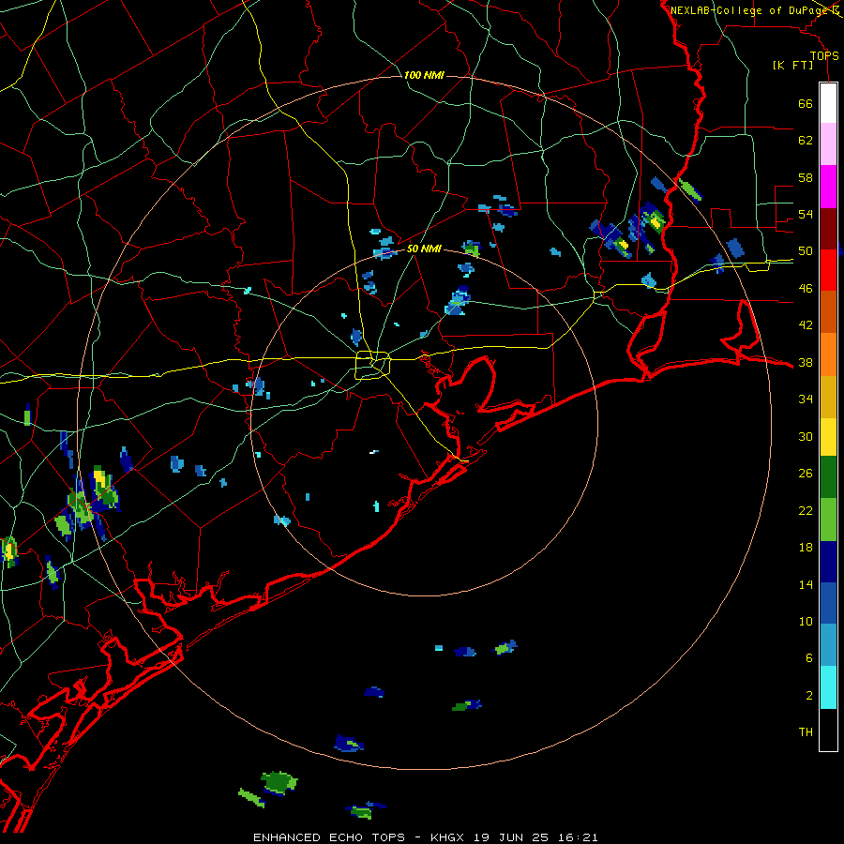Click the medium blue 14 kft legend swatch

(828, 603)
